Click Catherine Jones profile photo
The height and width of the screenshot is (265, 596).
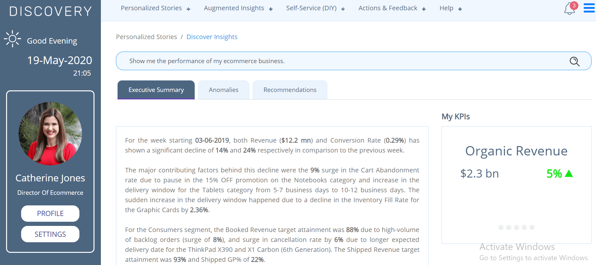coord(50,134)
